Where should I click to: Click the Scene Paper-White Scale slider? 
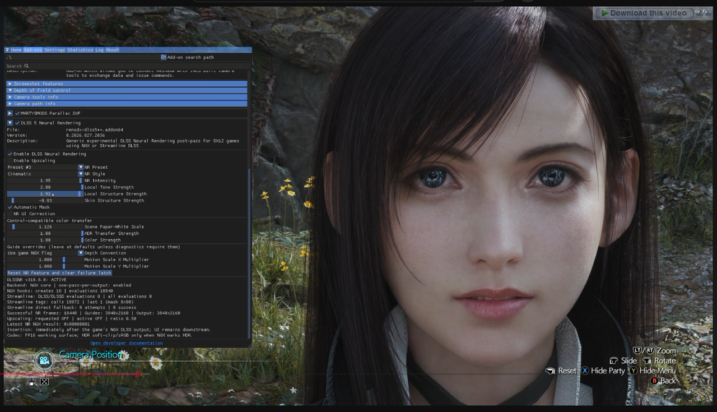[x=45, y=227]
